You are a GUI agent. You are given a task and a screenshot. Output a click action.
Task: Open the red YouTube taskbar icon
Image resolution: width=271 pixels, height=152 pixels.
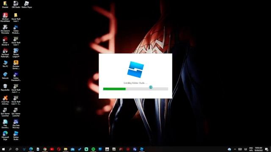pos(52,149)
